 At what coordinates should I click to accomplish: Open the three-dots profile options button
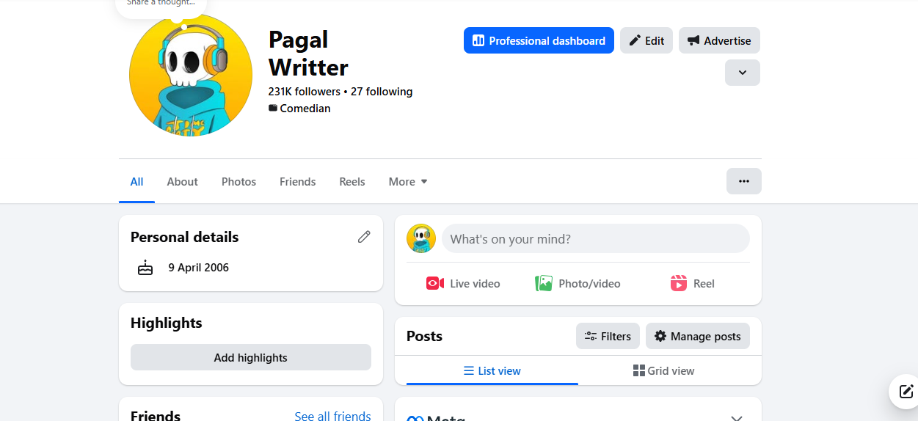[x=743, y=181]
